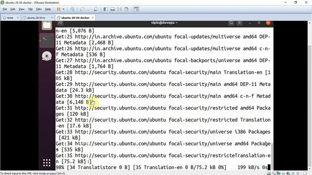312x175 pixels.
Task: Minimize the Ubuntu terminal window
Action: [250, 23]
